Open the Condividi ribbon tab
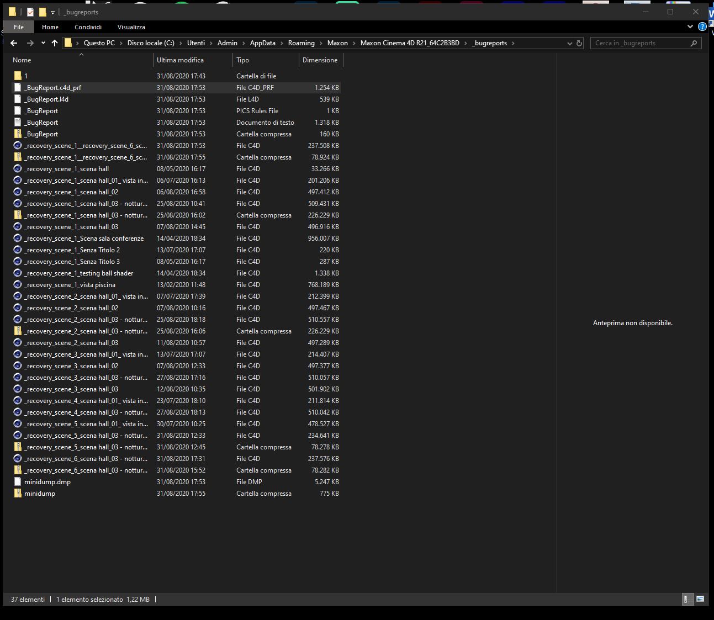 tap(88, 27)
